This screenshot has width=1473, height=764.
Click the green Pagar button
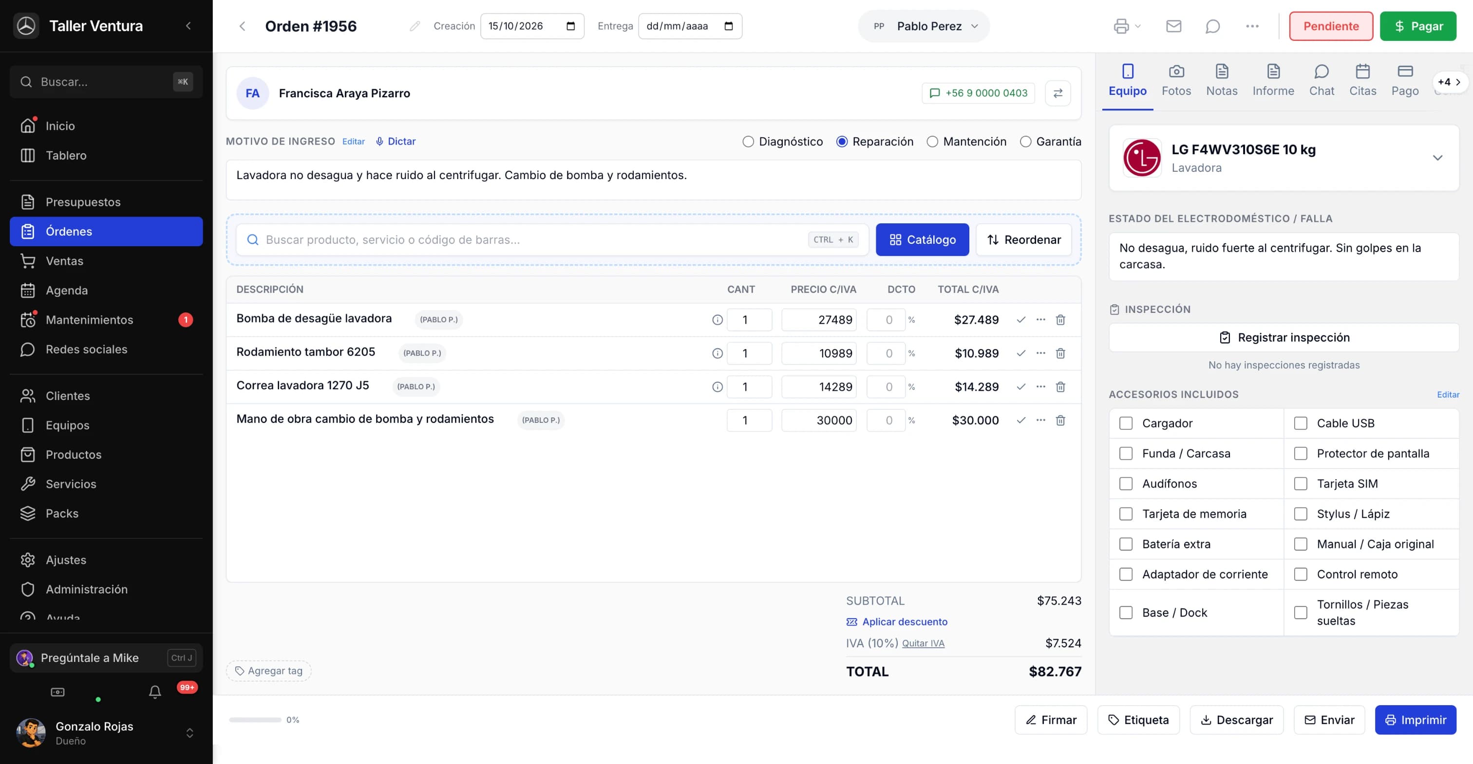[x=1417, y=26]
